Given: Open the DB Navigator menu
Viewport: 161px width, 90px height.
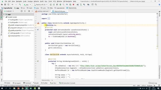Looking at the screenshot, I should pos(68,1).
